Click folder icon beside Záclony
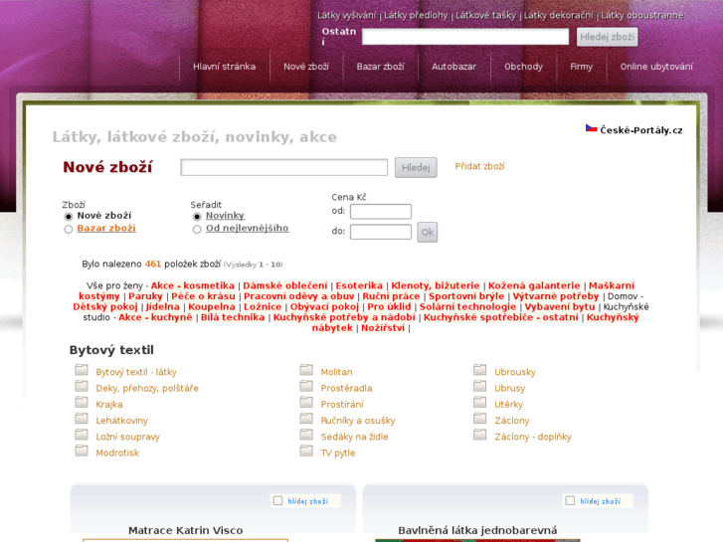Viewport: 723px width, 542px height. (480, 419)
